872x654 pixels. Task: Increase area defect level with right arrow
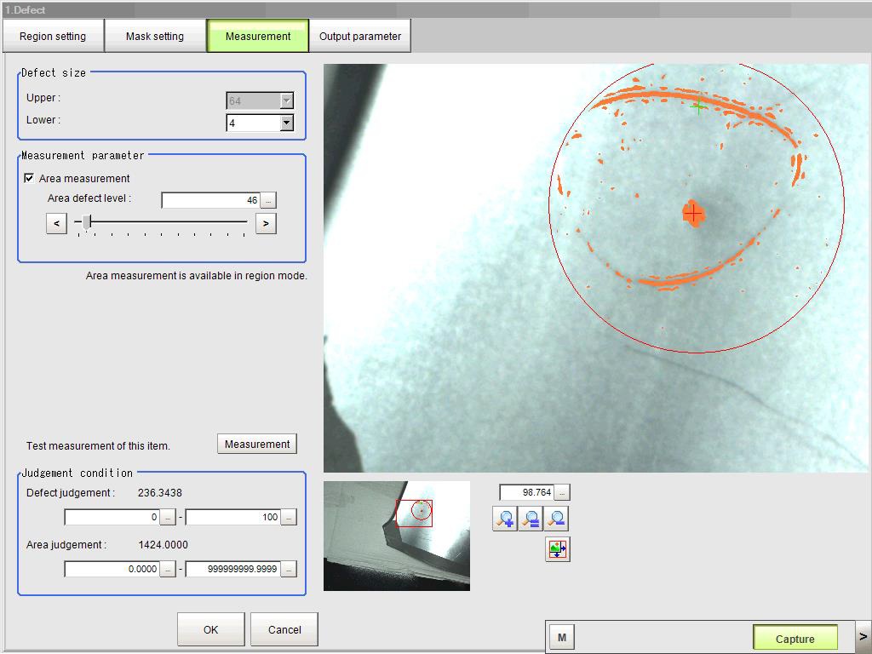[x=266, y=223]
